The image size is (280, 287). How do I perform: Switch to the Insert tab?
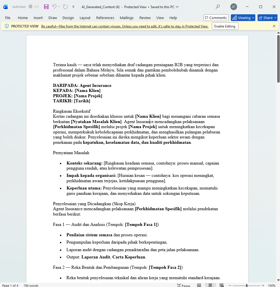pyautogui.click(x=38, y=18)
